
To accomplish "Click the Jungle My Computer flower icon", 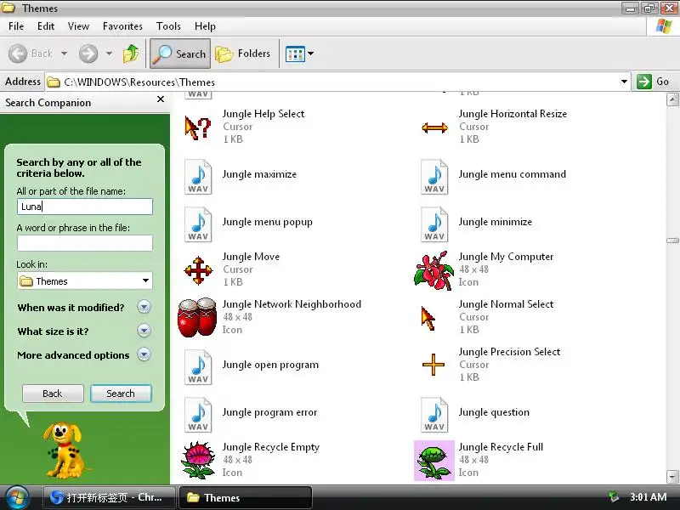I will pyautogui.click(x=433, y=270).
